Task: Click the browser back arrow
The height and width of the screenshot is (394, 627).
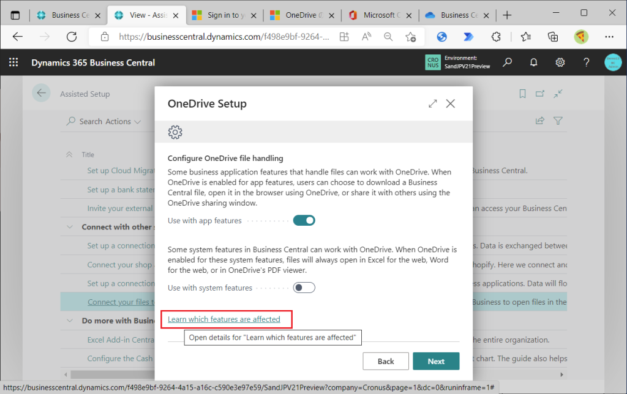Action: [x=18, y=37]
